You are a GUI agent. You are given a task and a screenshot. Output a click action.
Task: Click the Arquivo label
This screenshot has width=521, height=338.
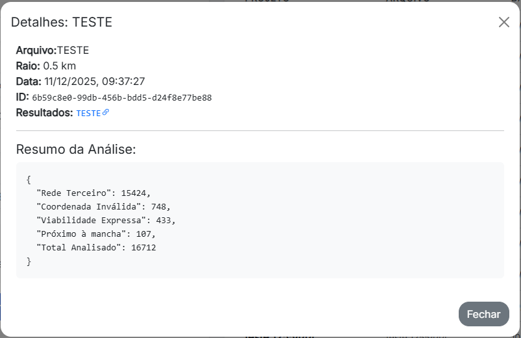click(x=36, y=50)
